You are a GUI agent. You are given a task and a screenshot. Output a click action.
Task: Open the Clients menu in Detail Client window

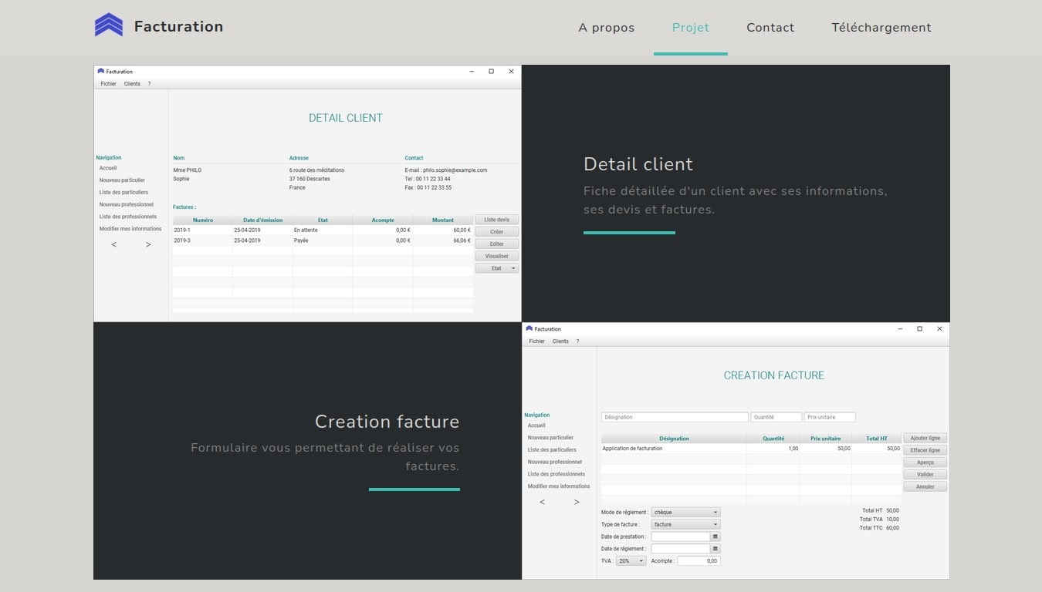132,83
